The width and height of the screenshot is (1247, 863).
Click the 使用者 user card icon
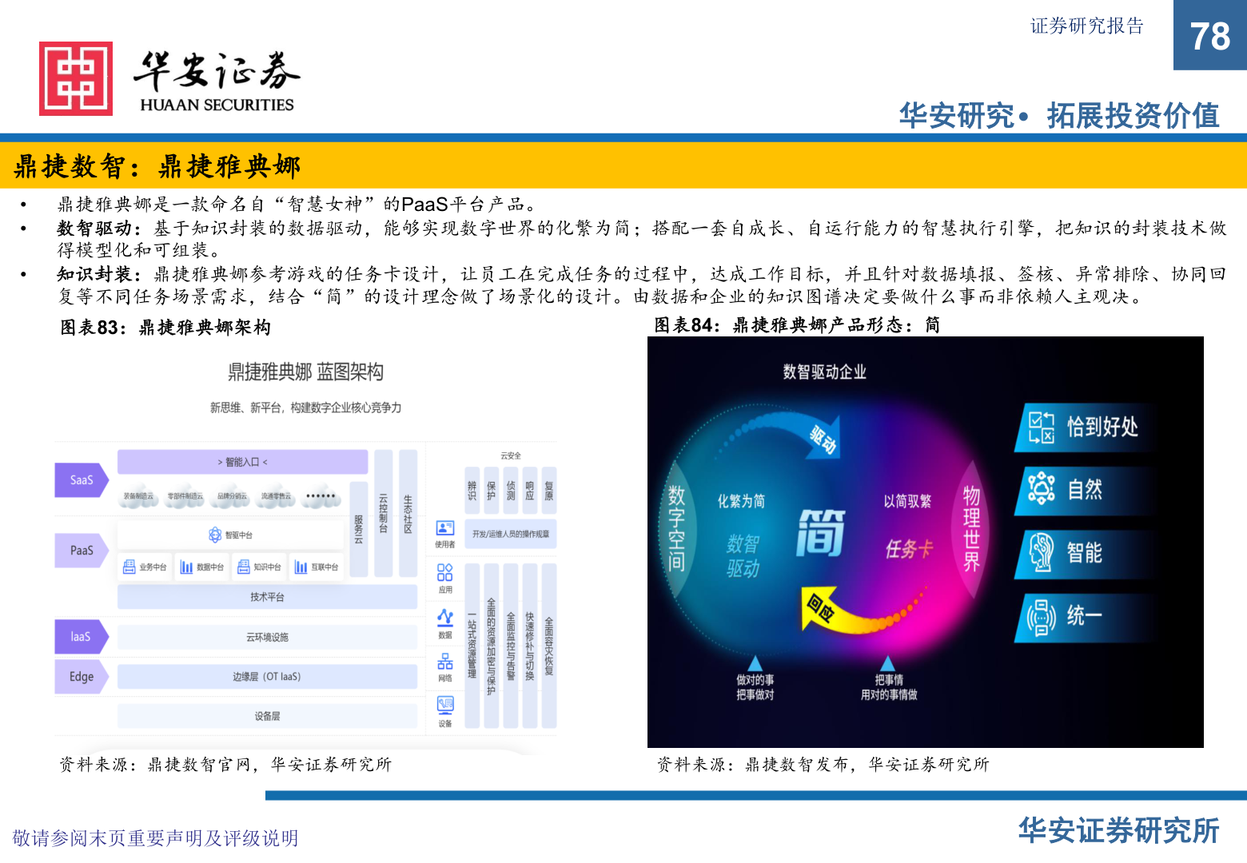(445, 528)
